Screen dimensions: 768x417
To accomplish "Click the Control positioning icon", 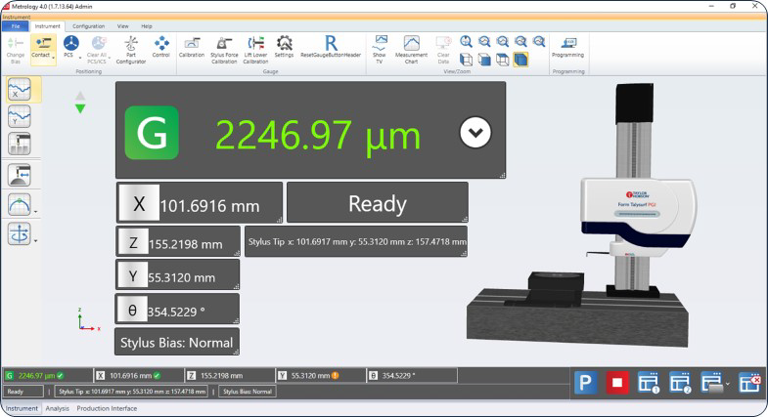I will pyautogui.click(x=161, y=44).
